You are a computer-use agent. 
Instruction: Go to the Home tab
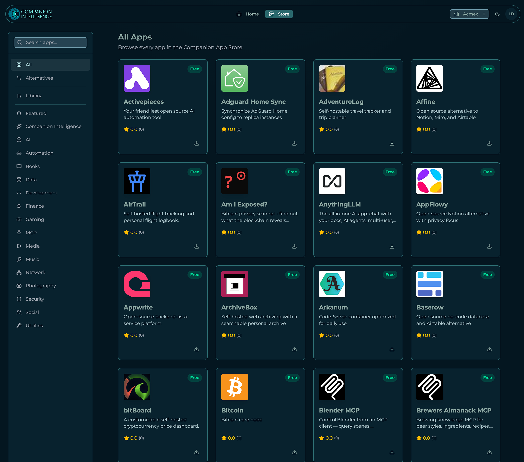point(248,14)
